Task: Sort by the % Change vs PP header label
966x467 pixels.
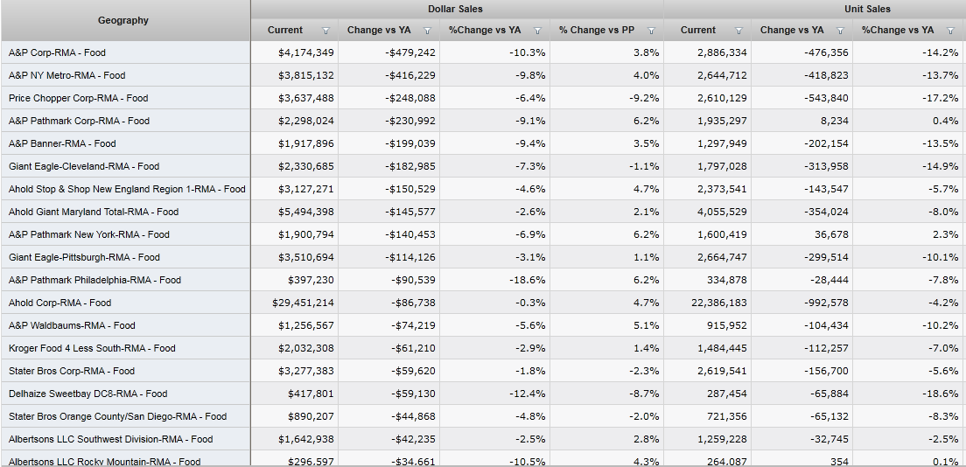Action: pyautogui.click(x=596, y=31)
